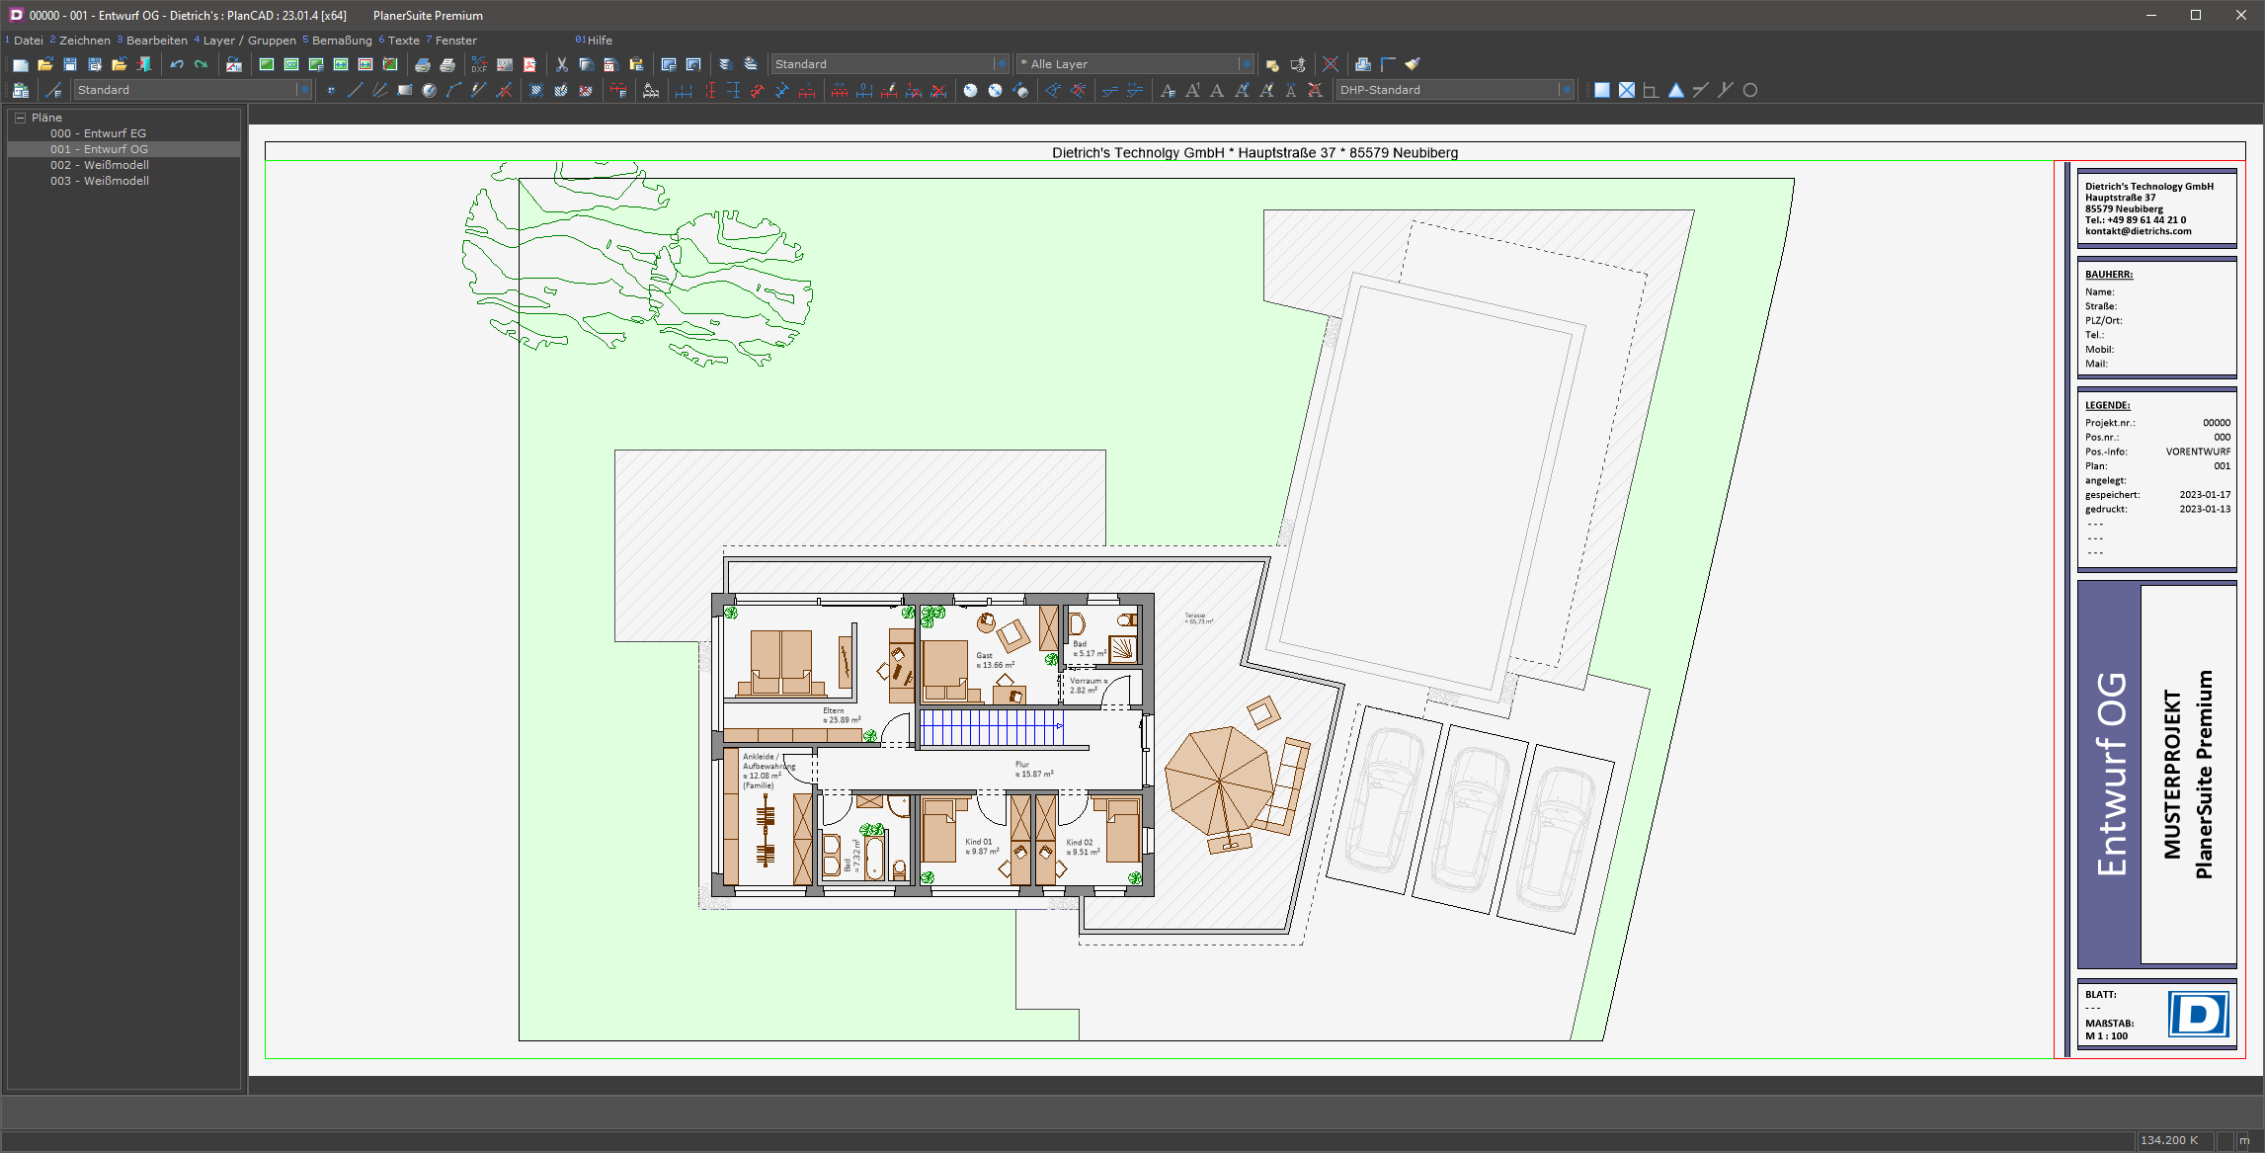Click the delete hatch icon
The width and height of the screenshot is (2265, 1153).
[x=586, y=91]
